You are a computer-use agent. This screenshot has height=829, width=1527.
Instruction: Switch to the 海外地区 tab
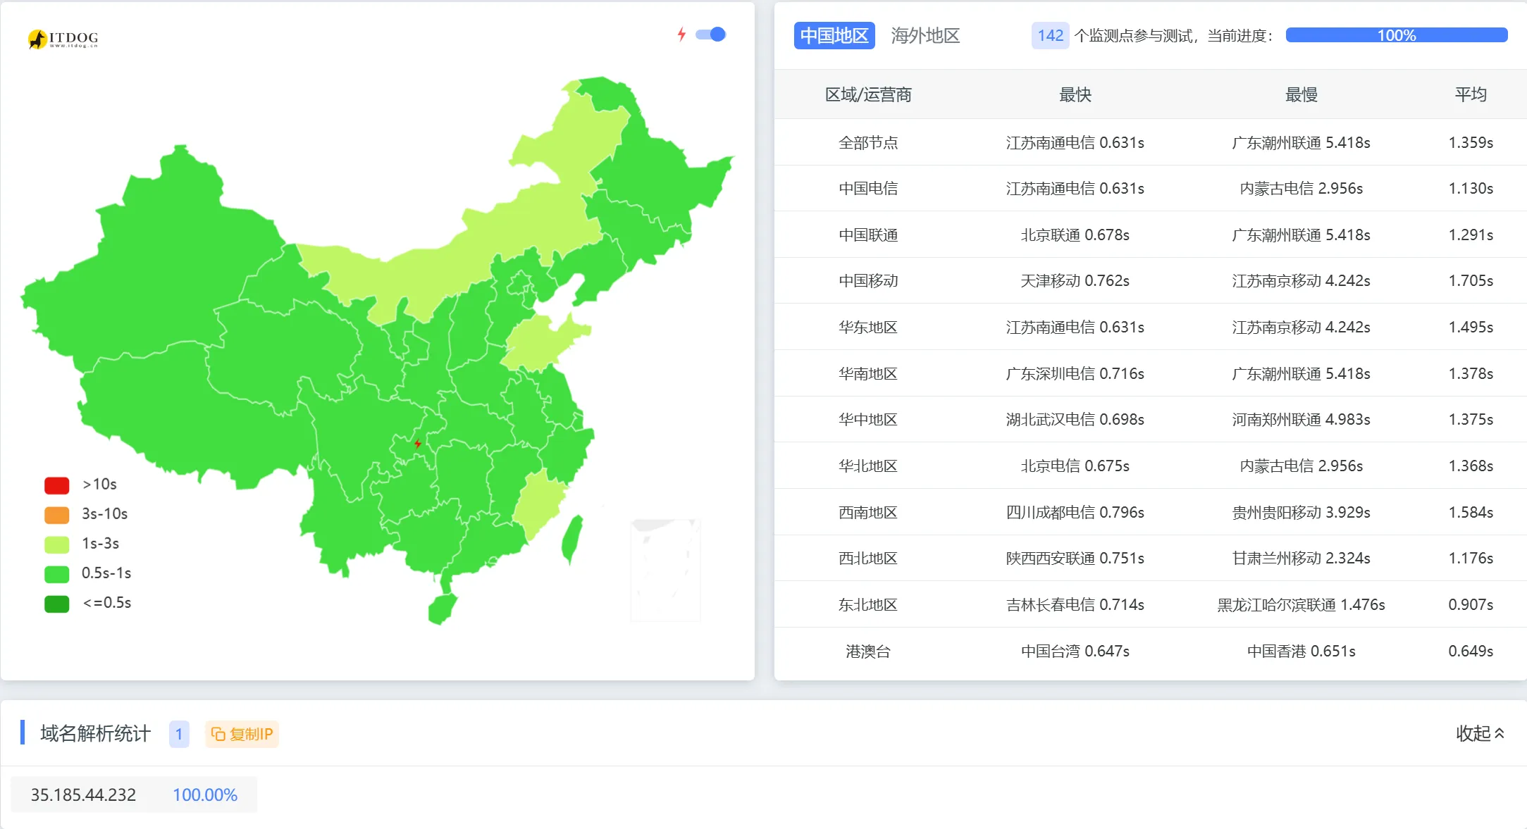(x=925, y=35)
